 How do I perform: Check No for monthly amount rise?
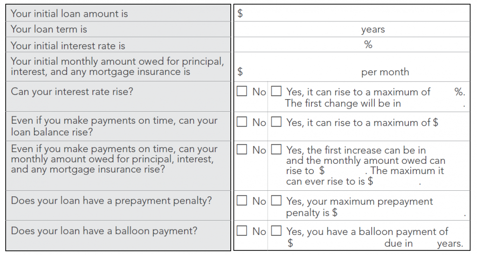coord(242,150)
